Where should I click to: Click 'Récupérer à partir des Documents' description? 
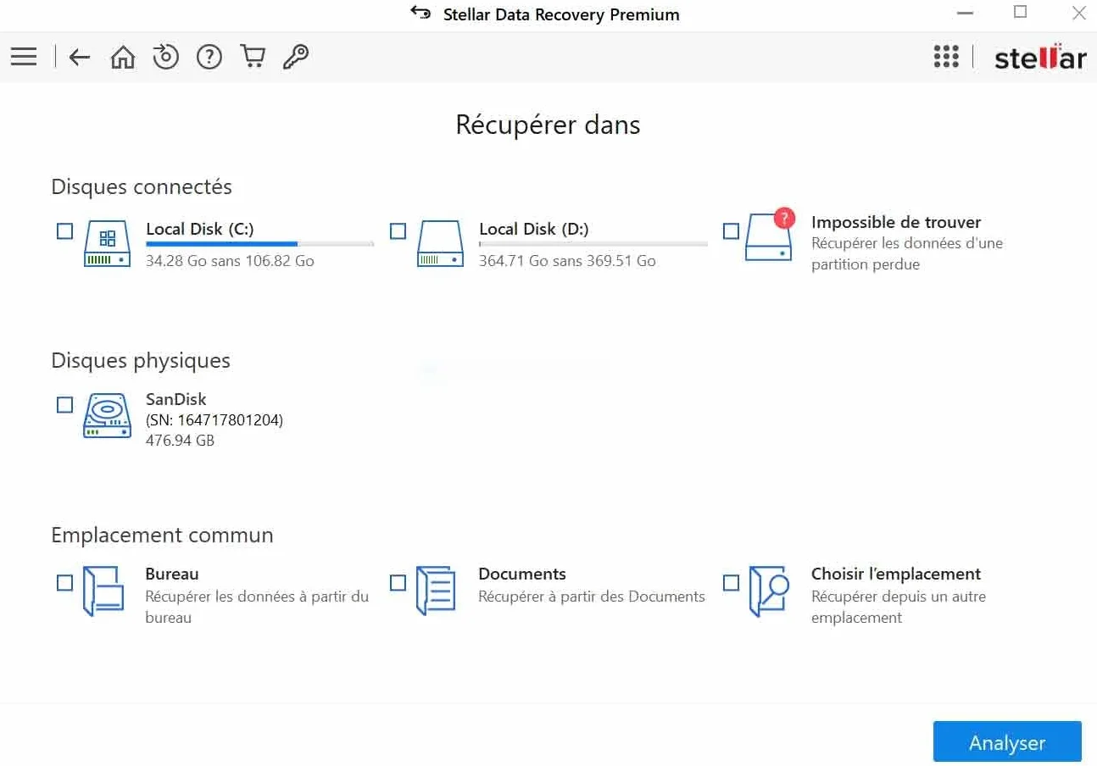[592, 597]
